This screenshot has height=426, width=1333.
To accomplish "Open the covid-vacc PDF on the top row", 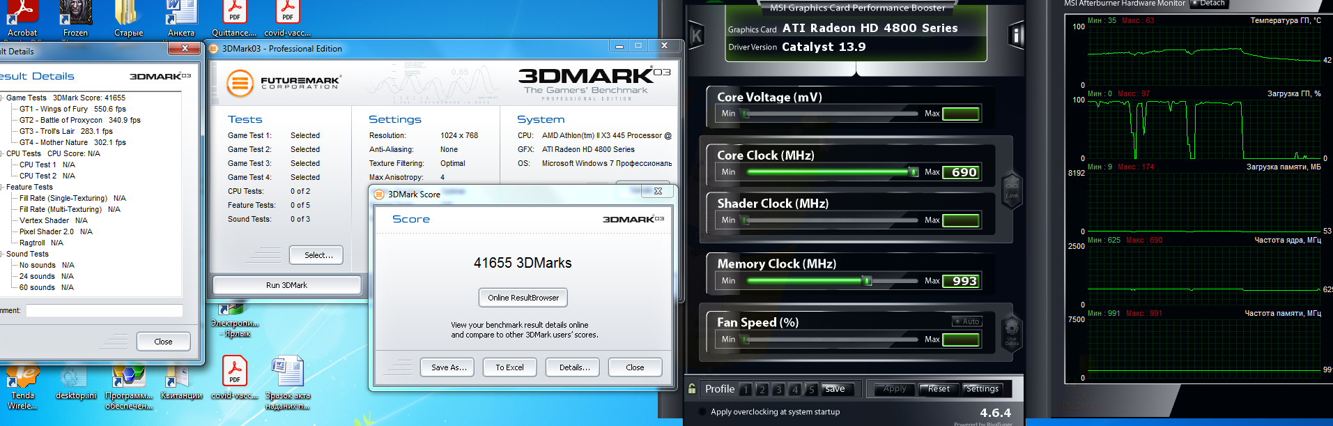I will click(287, 17).
